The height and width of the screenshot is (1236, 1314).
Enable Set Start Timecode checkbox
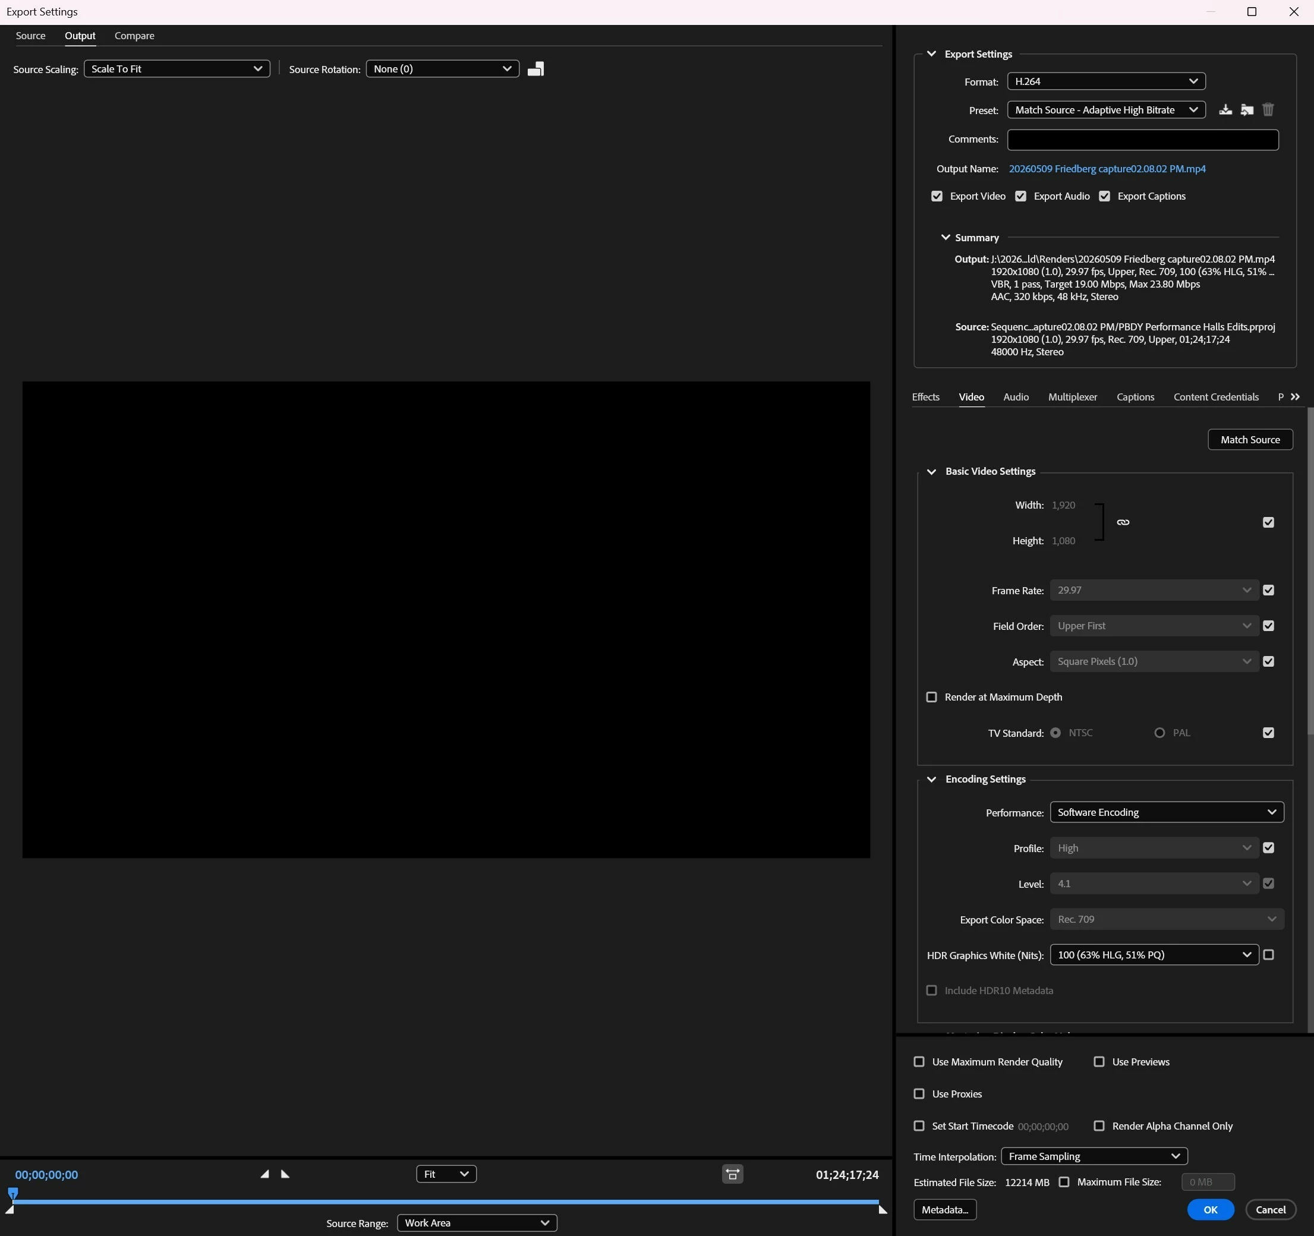click(919, 1125)
